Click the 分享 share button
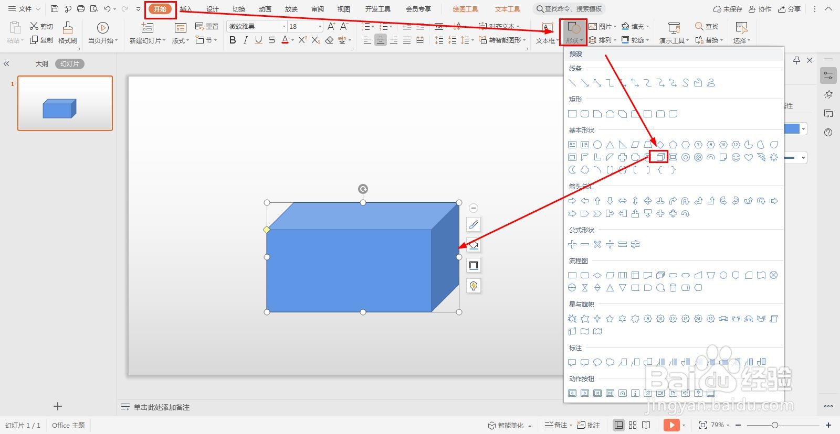This screenshot has width=840, height=434. point(790,9)
